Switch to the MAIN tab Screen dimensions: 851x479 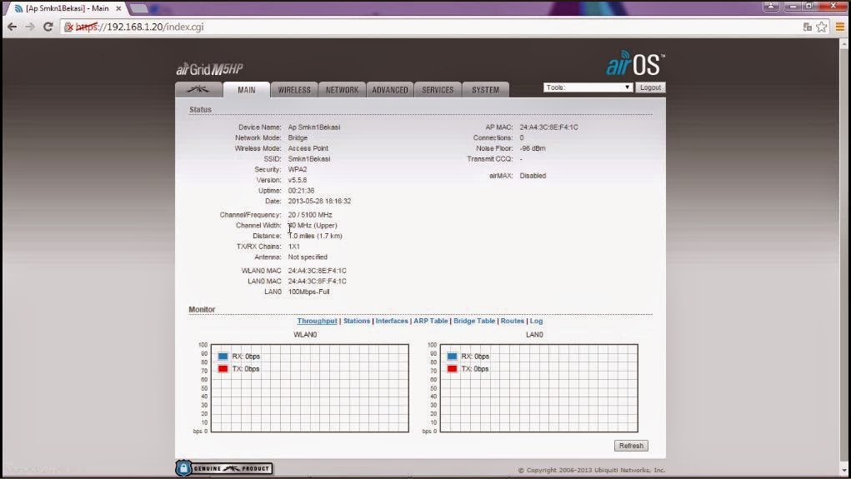pos(247,90)
